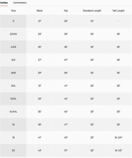Screen dimensions: 132x158
Task: Click the 51" hip value for size 20
Action: pos(66,150)
